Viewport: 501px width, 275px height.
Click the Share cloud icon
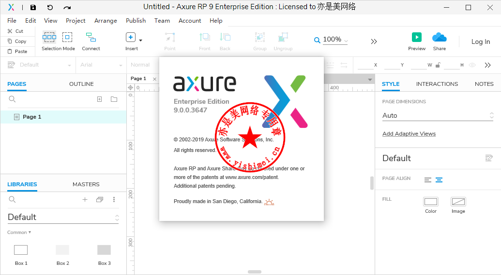(x=440, y=37)
